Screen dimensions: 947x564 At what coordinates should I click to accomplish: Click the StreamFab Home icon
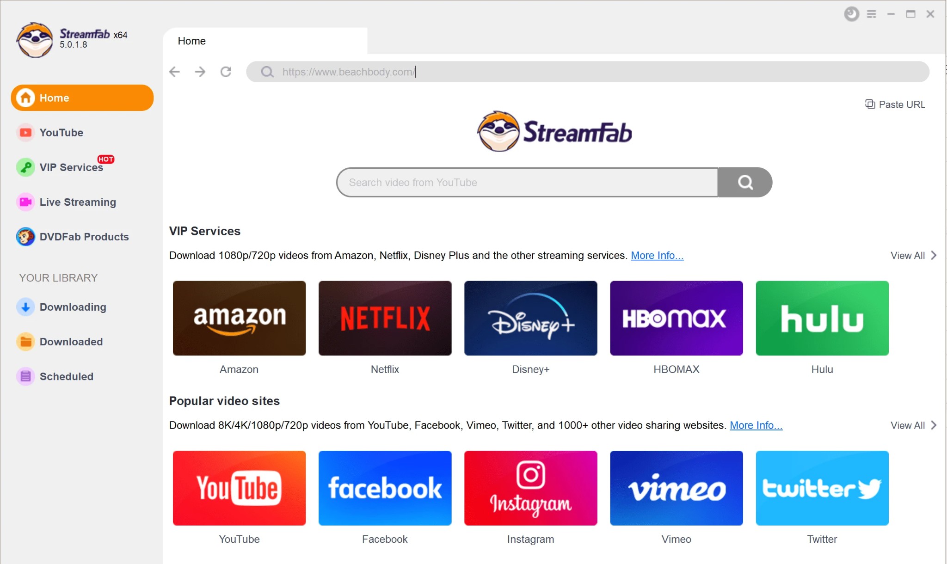[x=25, y=98]
